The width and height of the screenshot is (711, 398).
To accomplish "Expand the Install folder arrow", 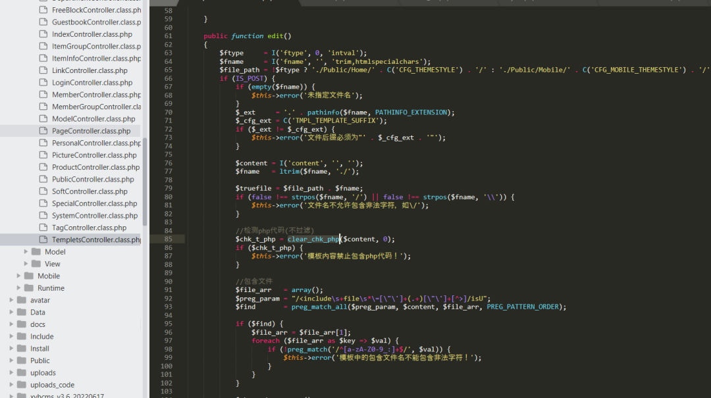I will coord(11,348).
